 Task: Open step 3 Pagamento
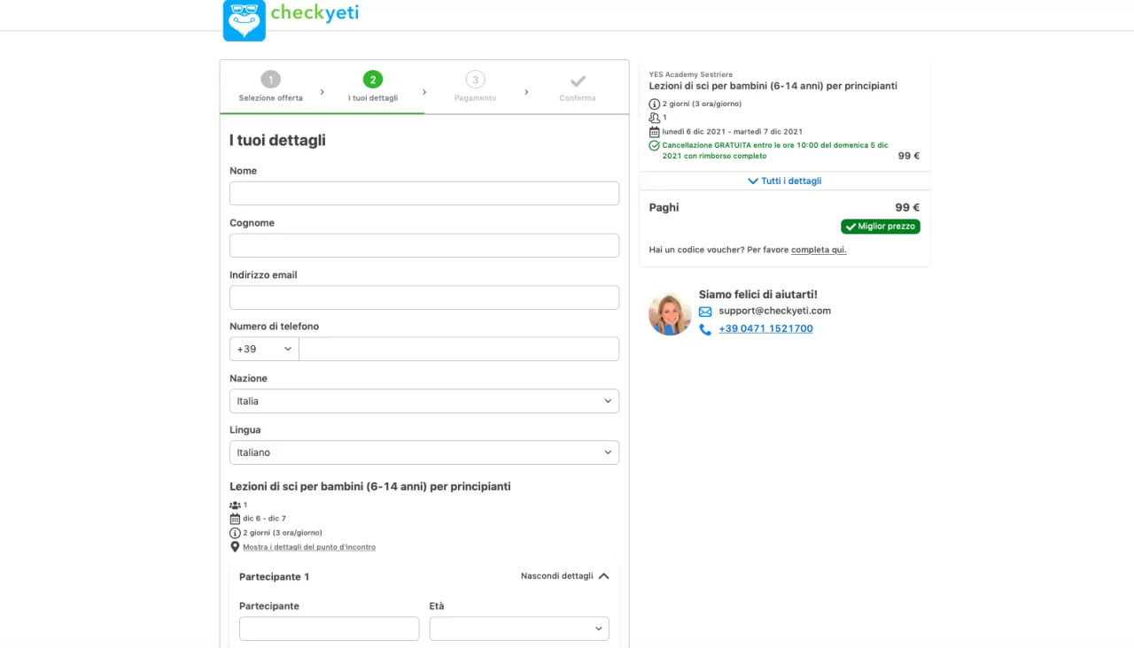click(476, 88)
